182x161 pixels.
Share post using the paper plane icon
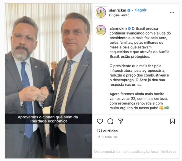pos(121,121)
